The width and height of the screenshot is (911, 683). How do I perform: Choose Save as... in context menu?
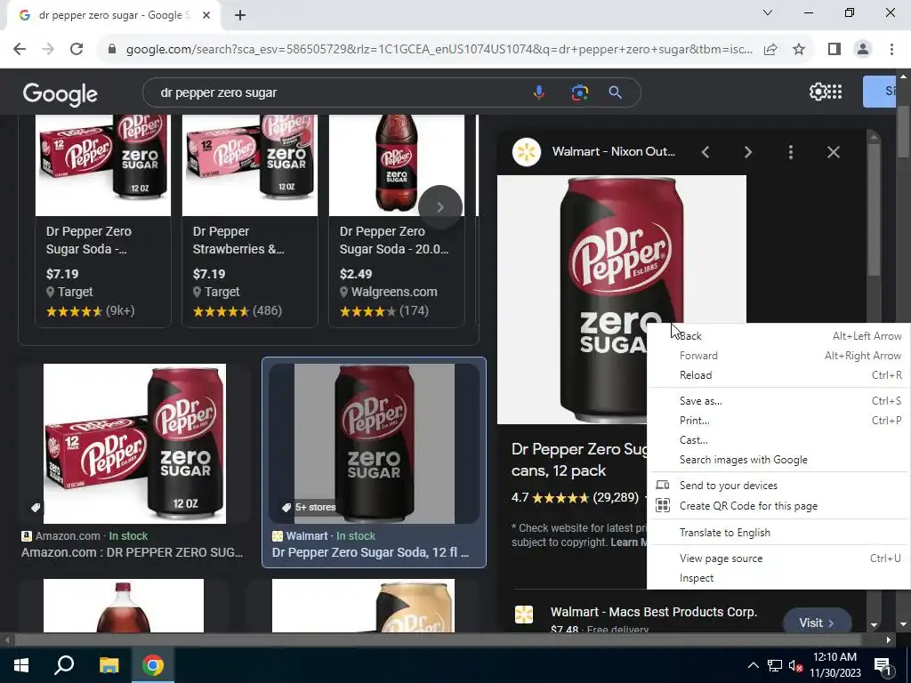click(x=778, y=401)
